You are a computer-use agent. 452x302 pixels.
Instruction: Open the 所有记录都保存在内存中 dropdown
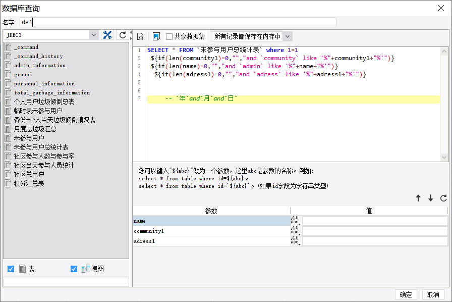[288, 36]
